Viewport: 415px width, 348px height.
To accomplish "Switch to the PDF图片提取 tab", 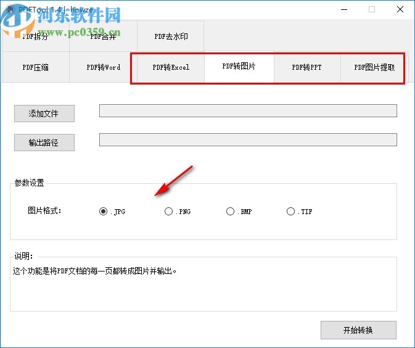I will (x=374, y=67).
